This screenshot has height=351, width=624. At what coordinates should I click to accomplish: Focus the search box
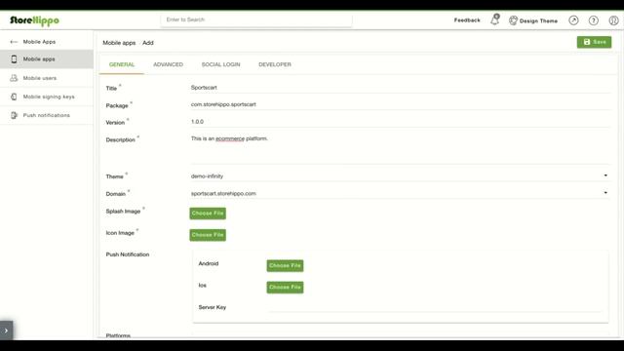tap(256, 19)
